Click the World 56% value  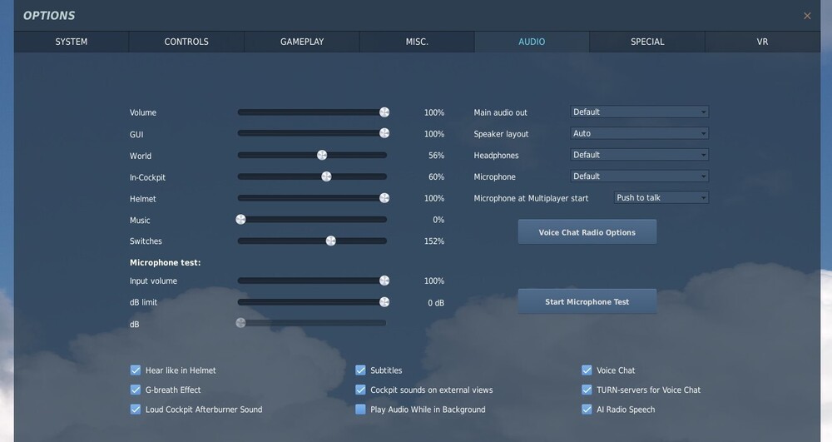436,156
